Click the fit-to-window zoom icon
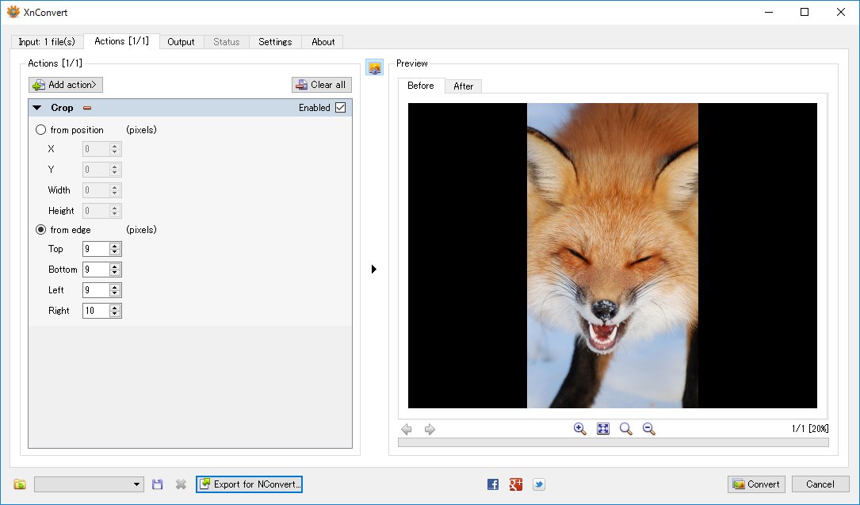Image resolution: width=860 pixels, height=505 pixels. [x=603, y=429]
